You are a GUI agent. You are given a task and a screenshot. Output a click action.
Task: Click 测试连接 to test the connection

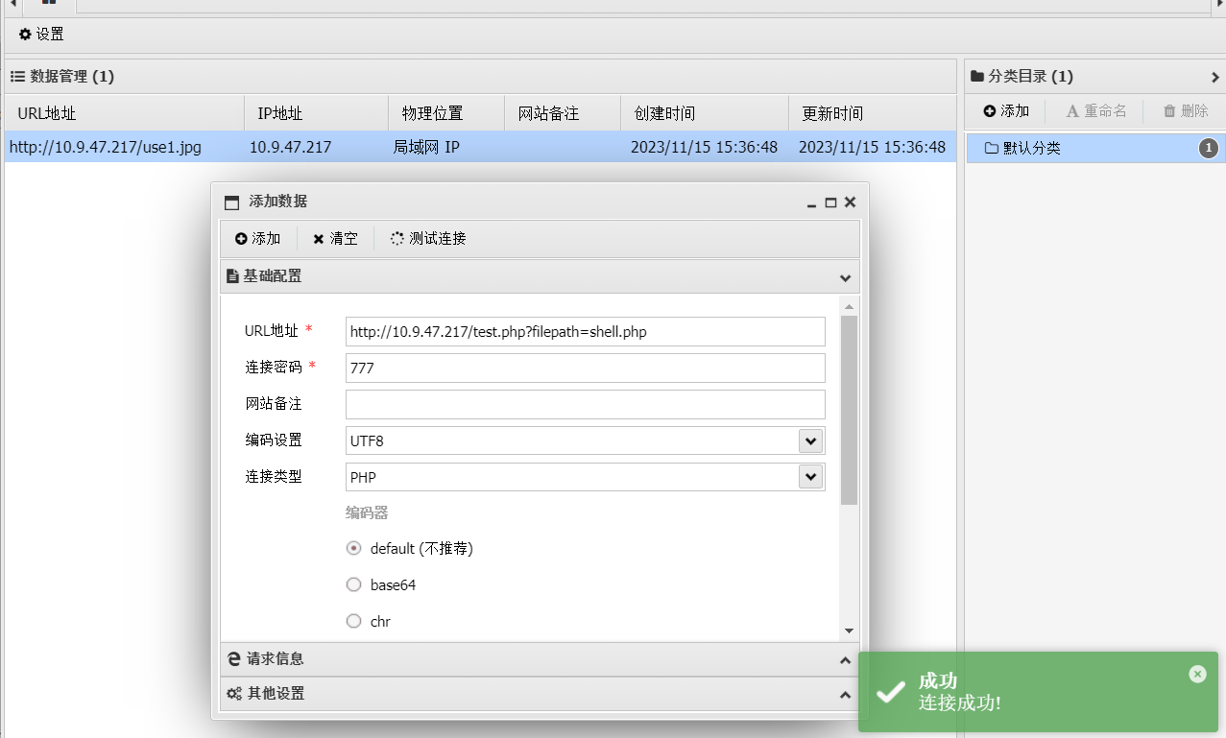click(428, 239)
